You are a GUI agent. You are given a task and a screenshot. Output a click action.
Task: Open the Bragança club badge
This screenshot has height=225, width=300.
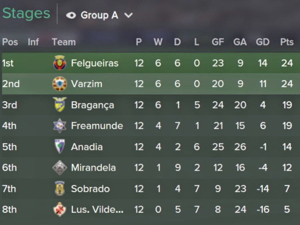60,104
